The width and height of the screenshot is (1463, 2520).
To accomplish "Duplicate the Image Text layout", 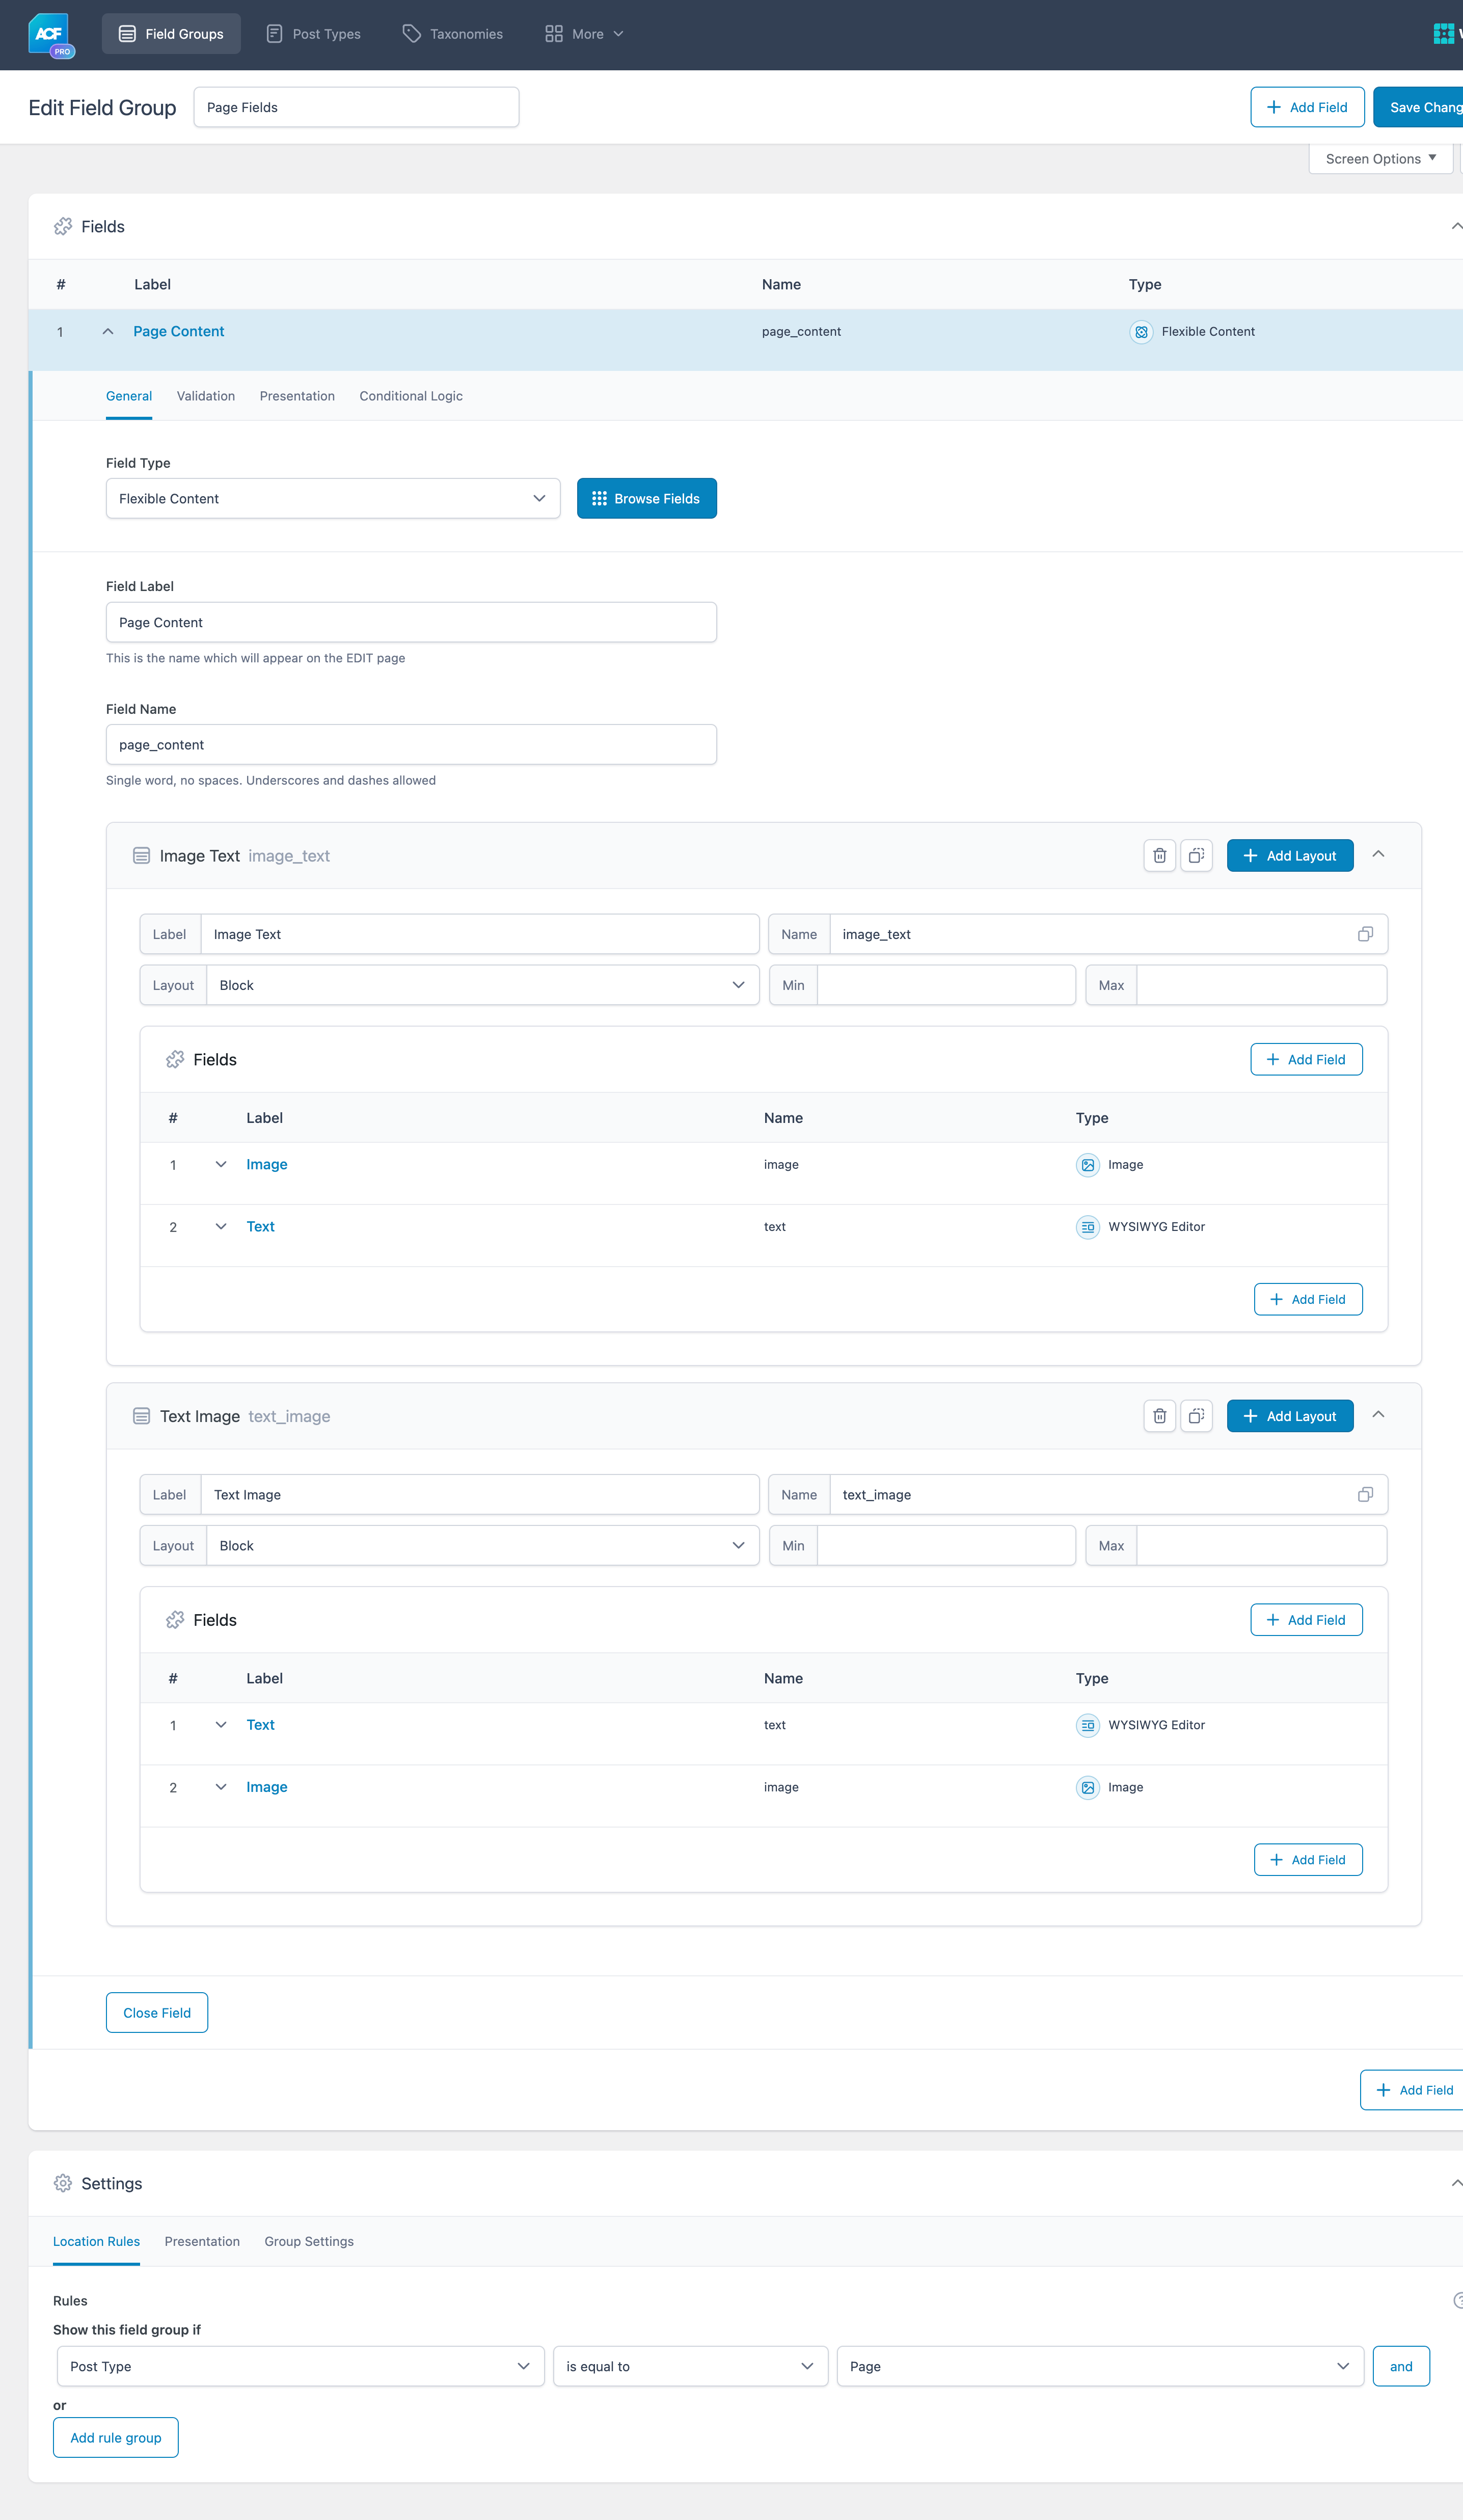I will coord(1196,855).
